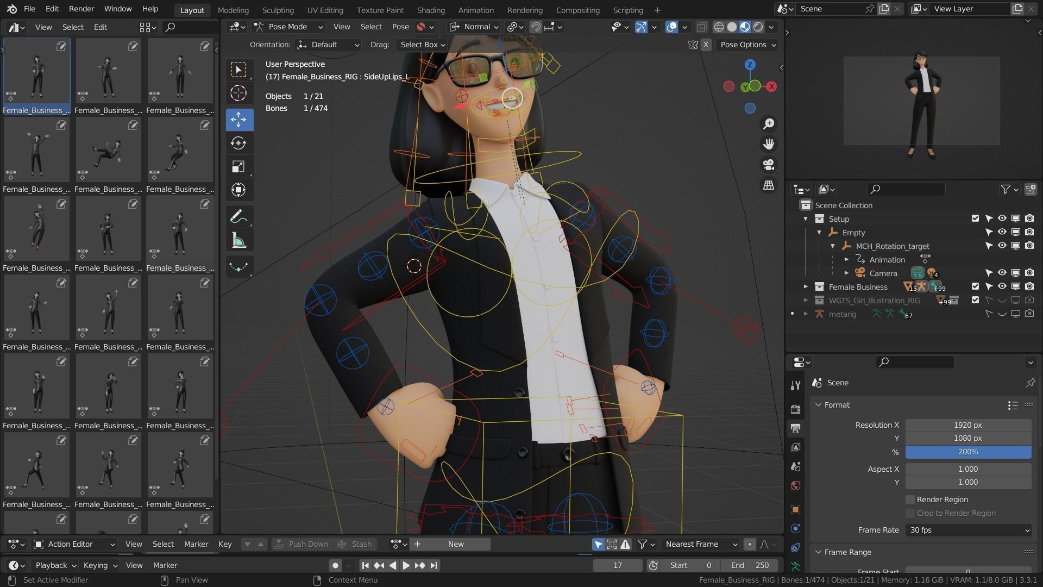Open the Render menu
1043x587 pixels.
81,9
